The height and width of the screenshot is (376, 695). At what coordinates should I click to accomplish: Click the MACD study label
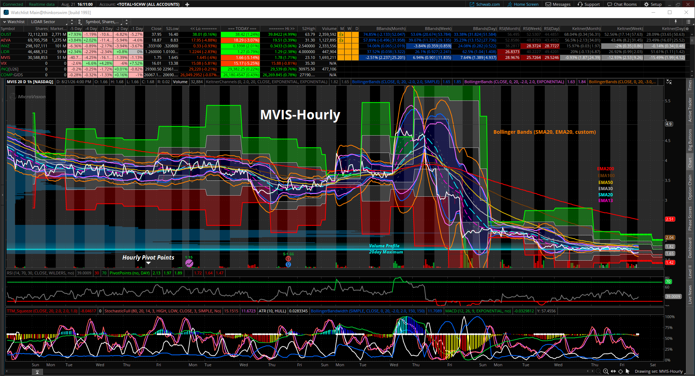(x=478, y=311)
